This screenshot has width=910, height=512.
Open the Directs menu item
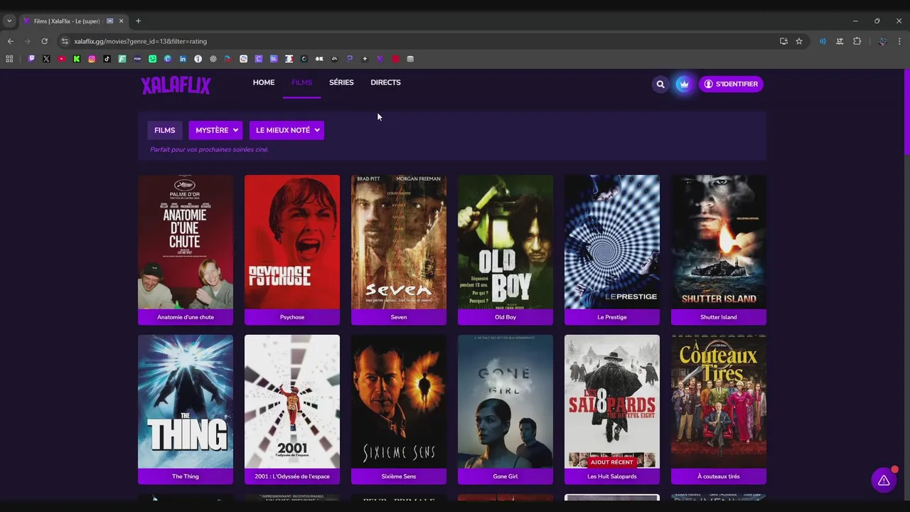[385, 82]
